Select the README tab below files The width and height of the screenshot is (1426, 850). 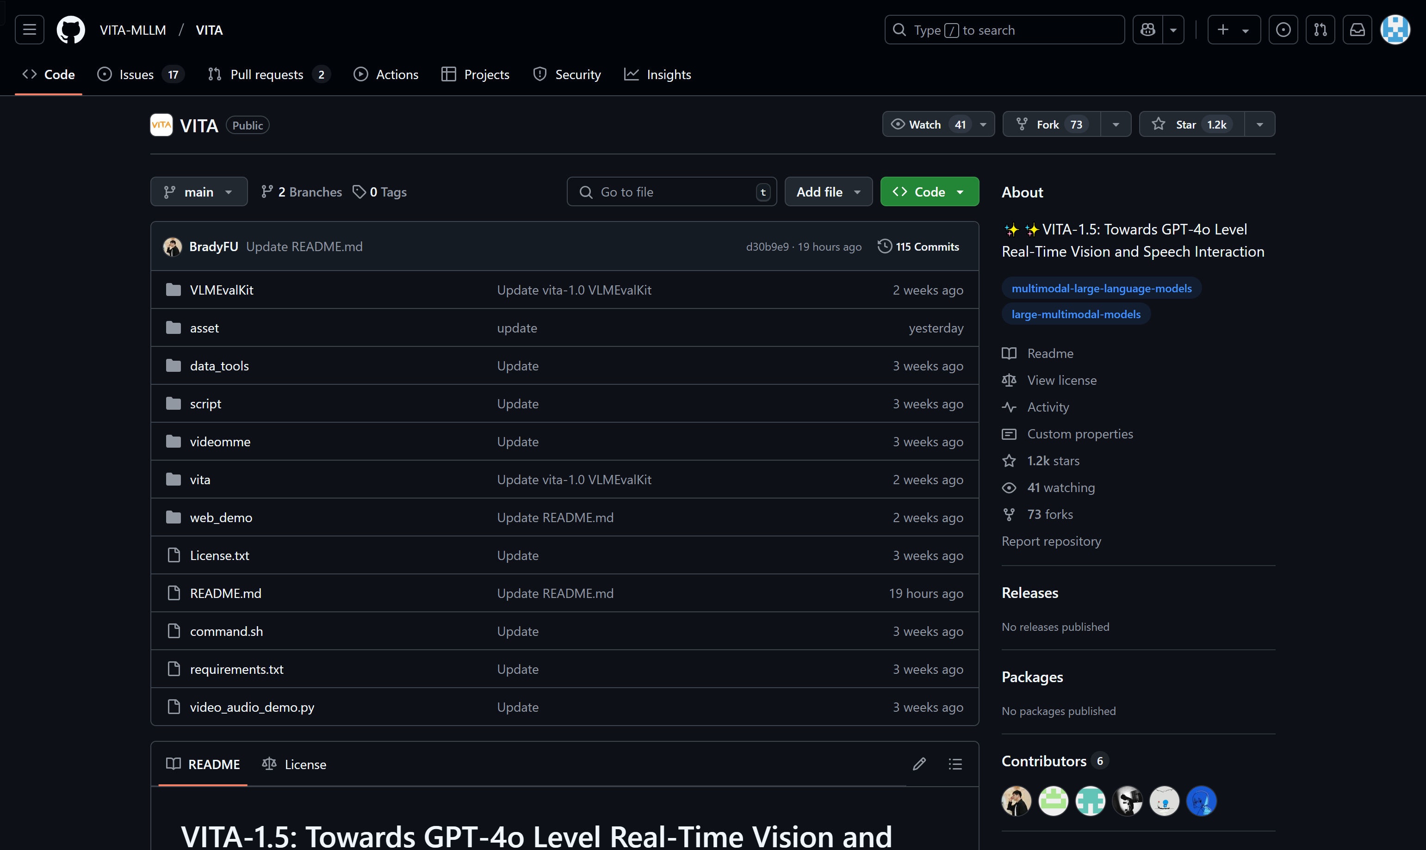[203, 764]
